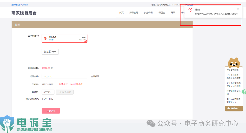Click the selected checkmark on bank card corner
Screen dimensions: 246x133
click(x=85, y=41)
